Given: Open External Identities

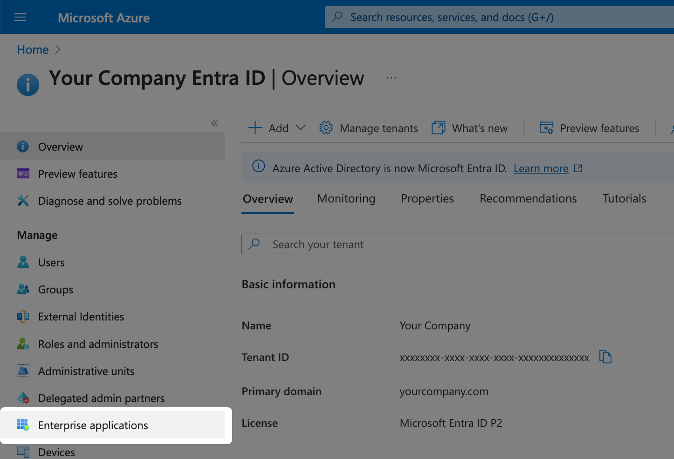Looking at the screenshot, I should click(x=81, y=316).
